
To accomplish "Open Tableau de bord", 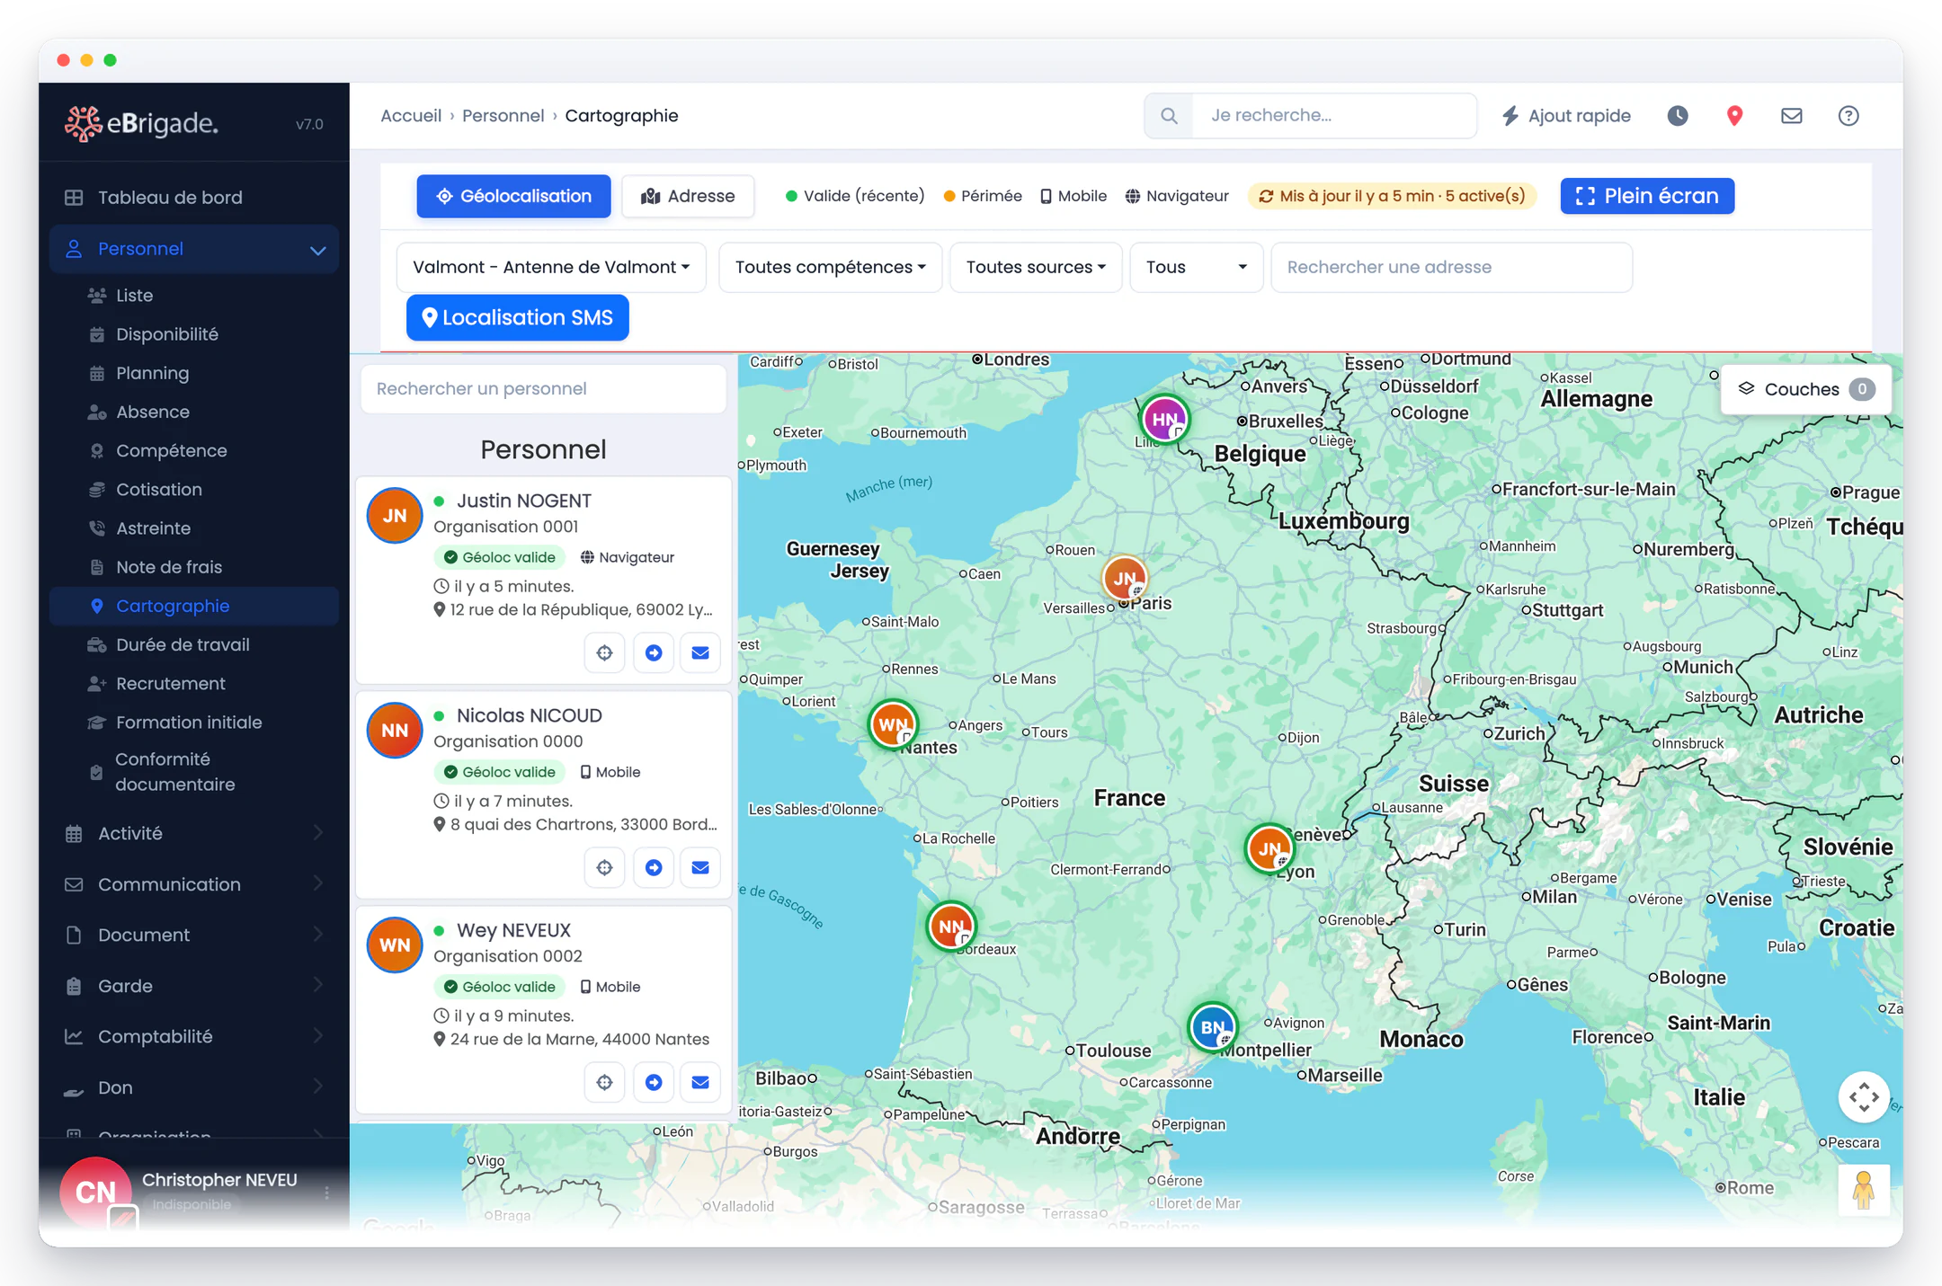I will (194, 198).
